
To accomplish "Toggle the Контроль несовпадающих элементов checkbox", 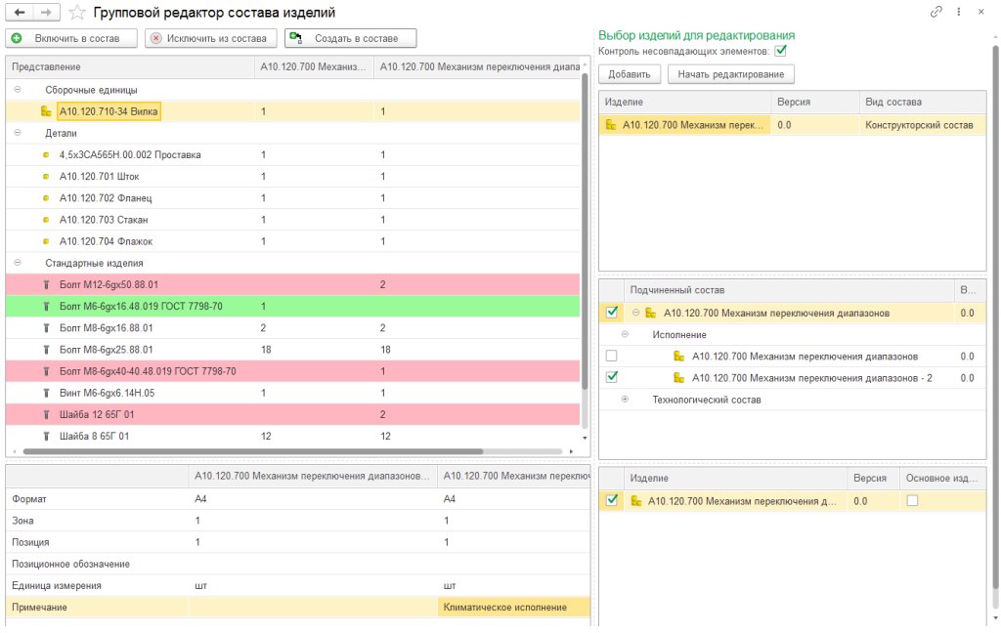I will point(780,51).
